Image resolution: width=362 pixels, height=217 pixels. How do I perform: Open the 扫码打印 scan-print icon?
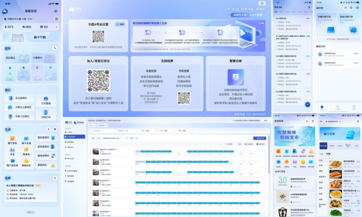[x=46, y=112]
